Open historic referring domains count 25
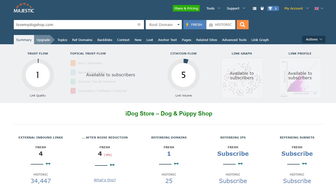336x190 pixels. 169,181
